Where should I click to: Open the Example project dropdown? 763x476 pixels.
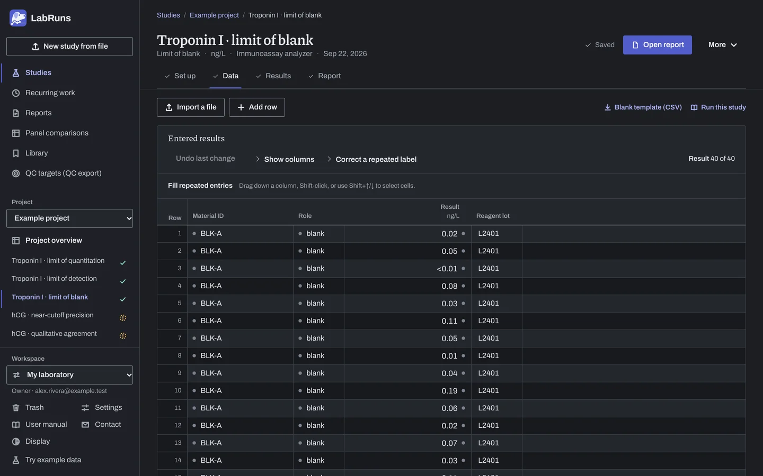69,218
